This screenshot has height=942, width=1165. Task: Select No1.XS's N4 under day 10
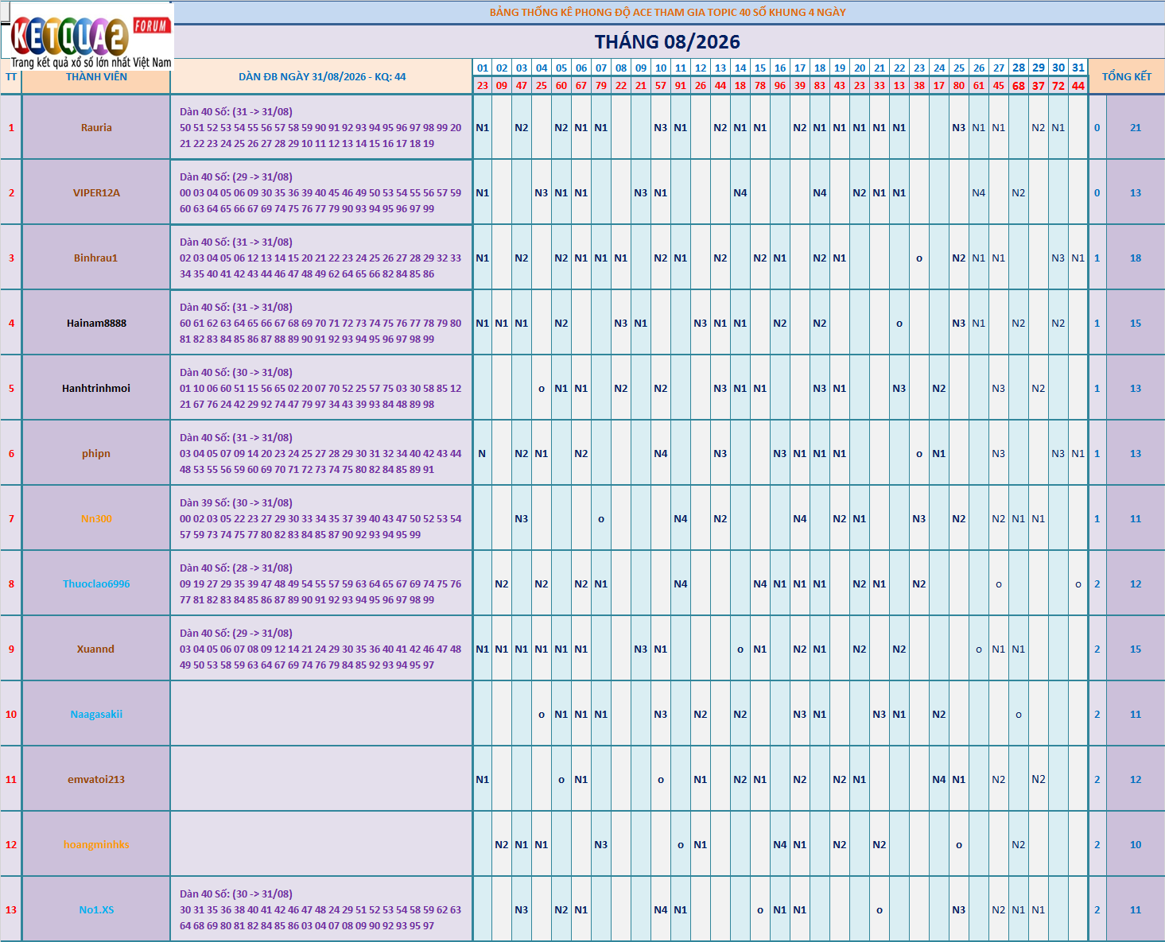click(x=661, y=910)
